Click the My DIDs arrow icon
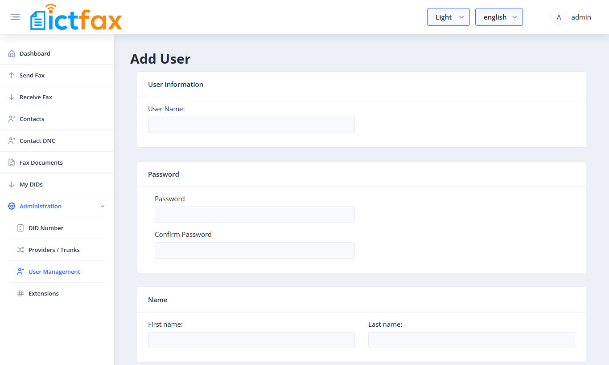The height and width of the screenshot is (365, 609). [12, 184]
